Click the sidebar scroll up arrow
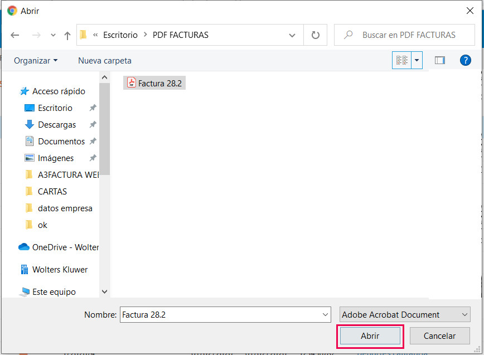Screen dimensions: 484x355 click(105, 77)
